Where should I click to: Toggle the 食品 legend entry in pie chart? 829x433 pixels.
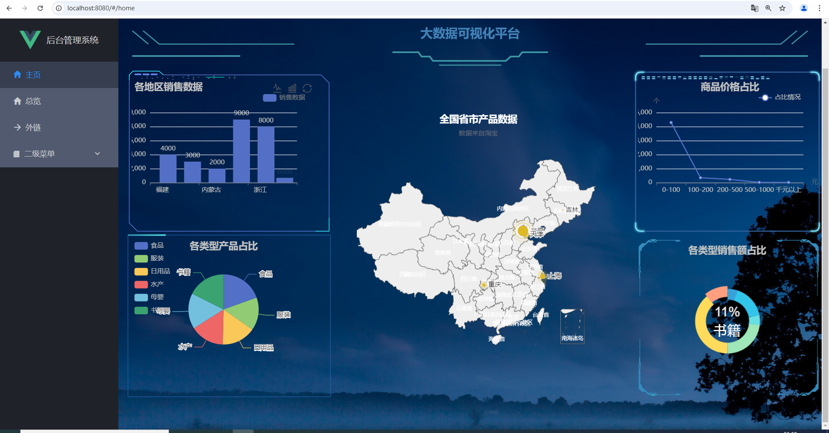click(149, 245)
